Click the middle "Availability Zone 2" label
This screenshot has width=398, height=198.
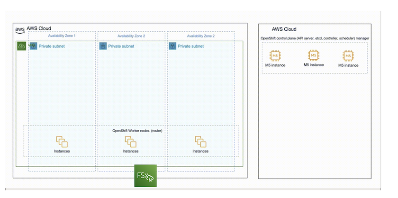pyautogui.click(x=131, y=36)
